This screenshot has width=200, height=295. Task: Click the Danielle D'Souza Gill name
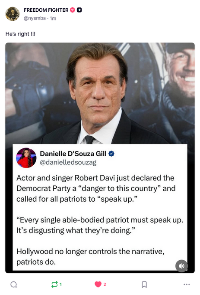(73, 154)
